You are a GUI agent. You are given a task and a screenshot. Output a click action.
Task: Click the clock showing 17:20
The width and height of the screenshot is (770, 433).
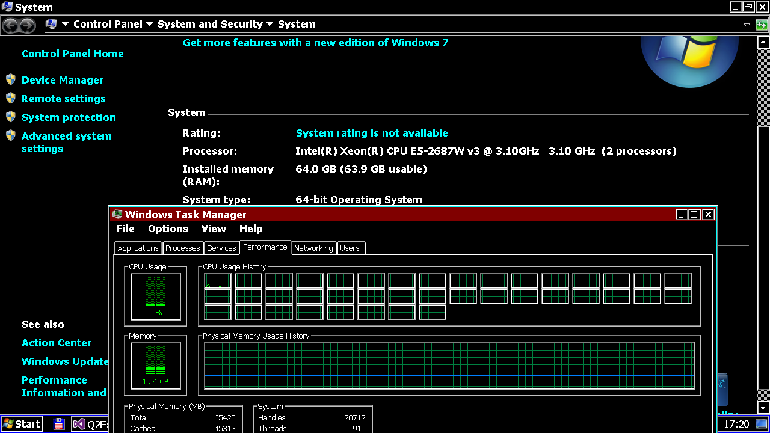click(736, 424)
